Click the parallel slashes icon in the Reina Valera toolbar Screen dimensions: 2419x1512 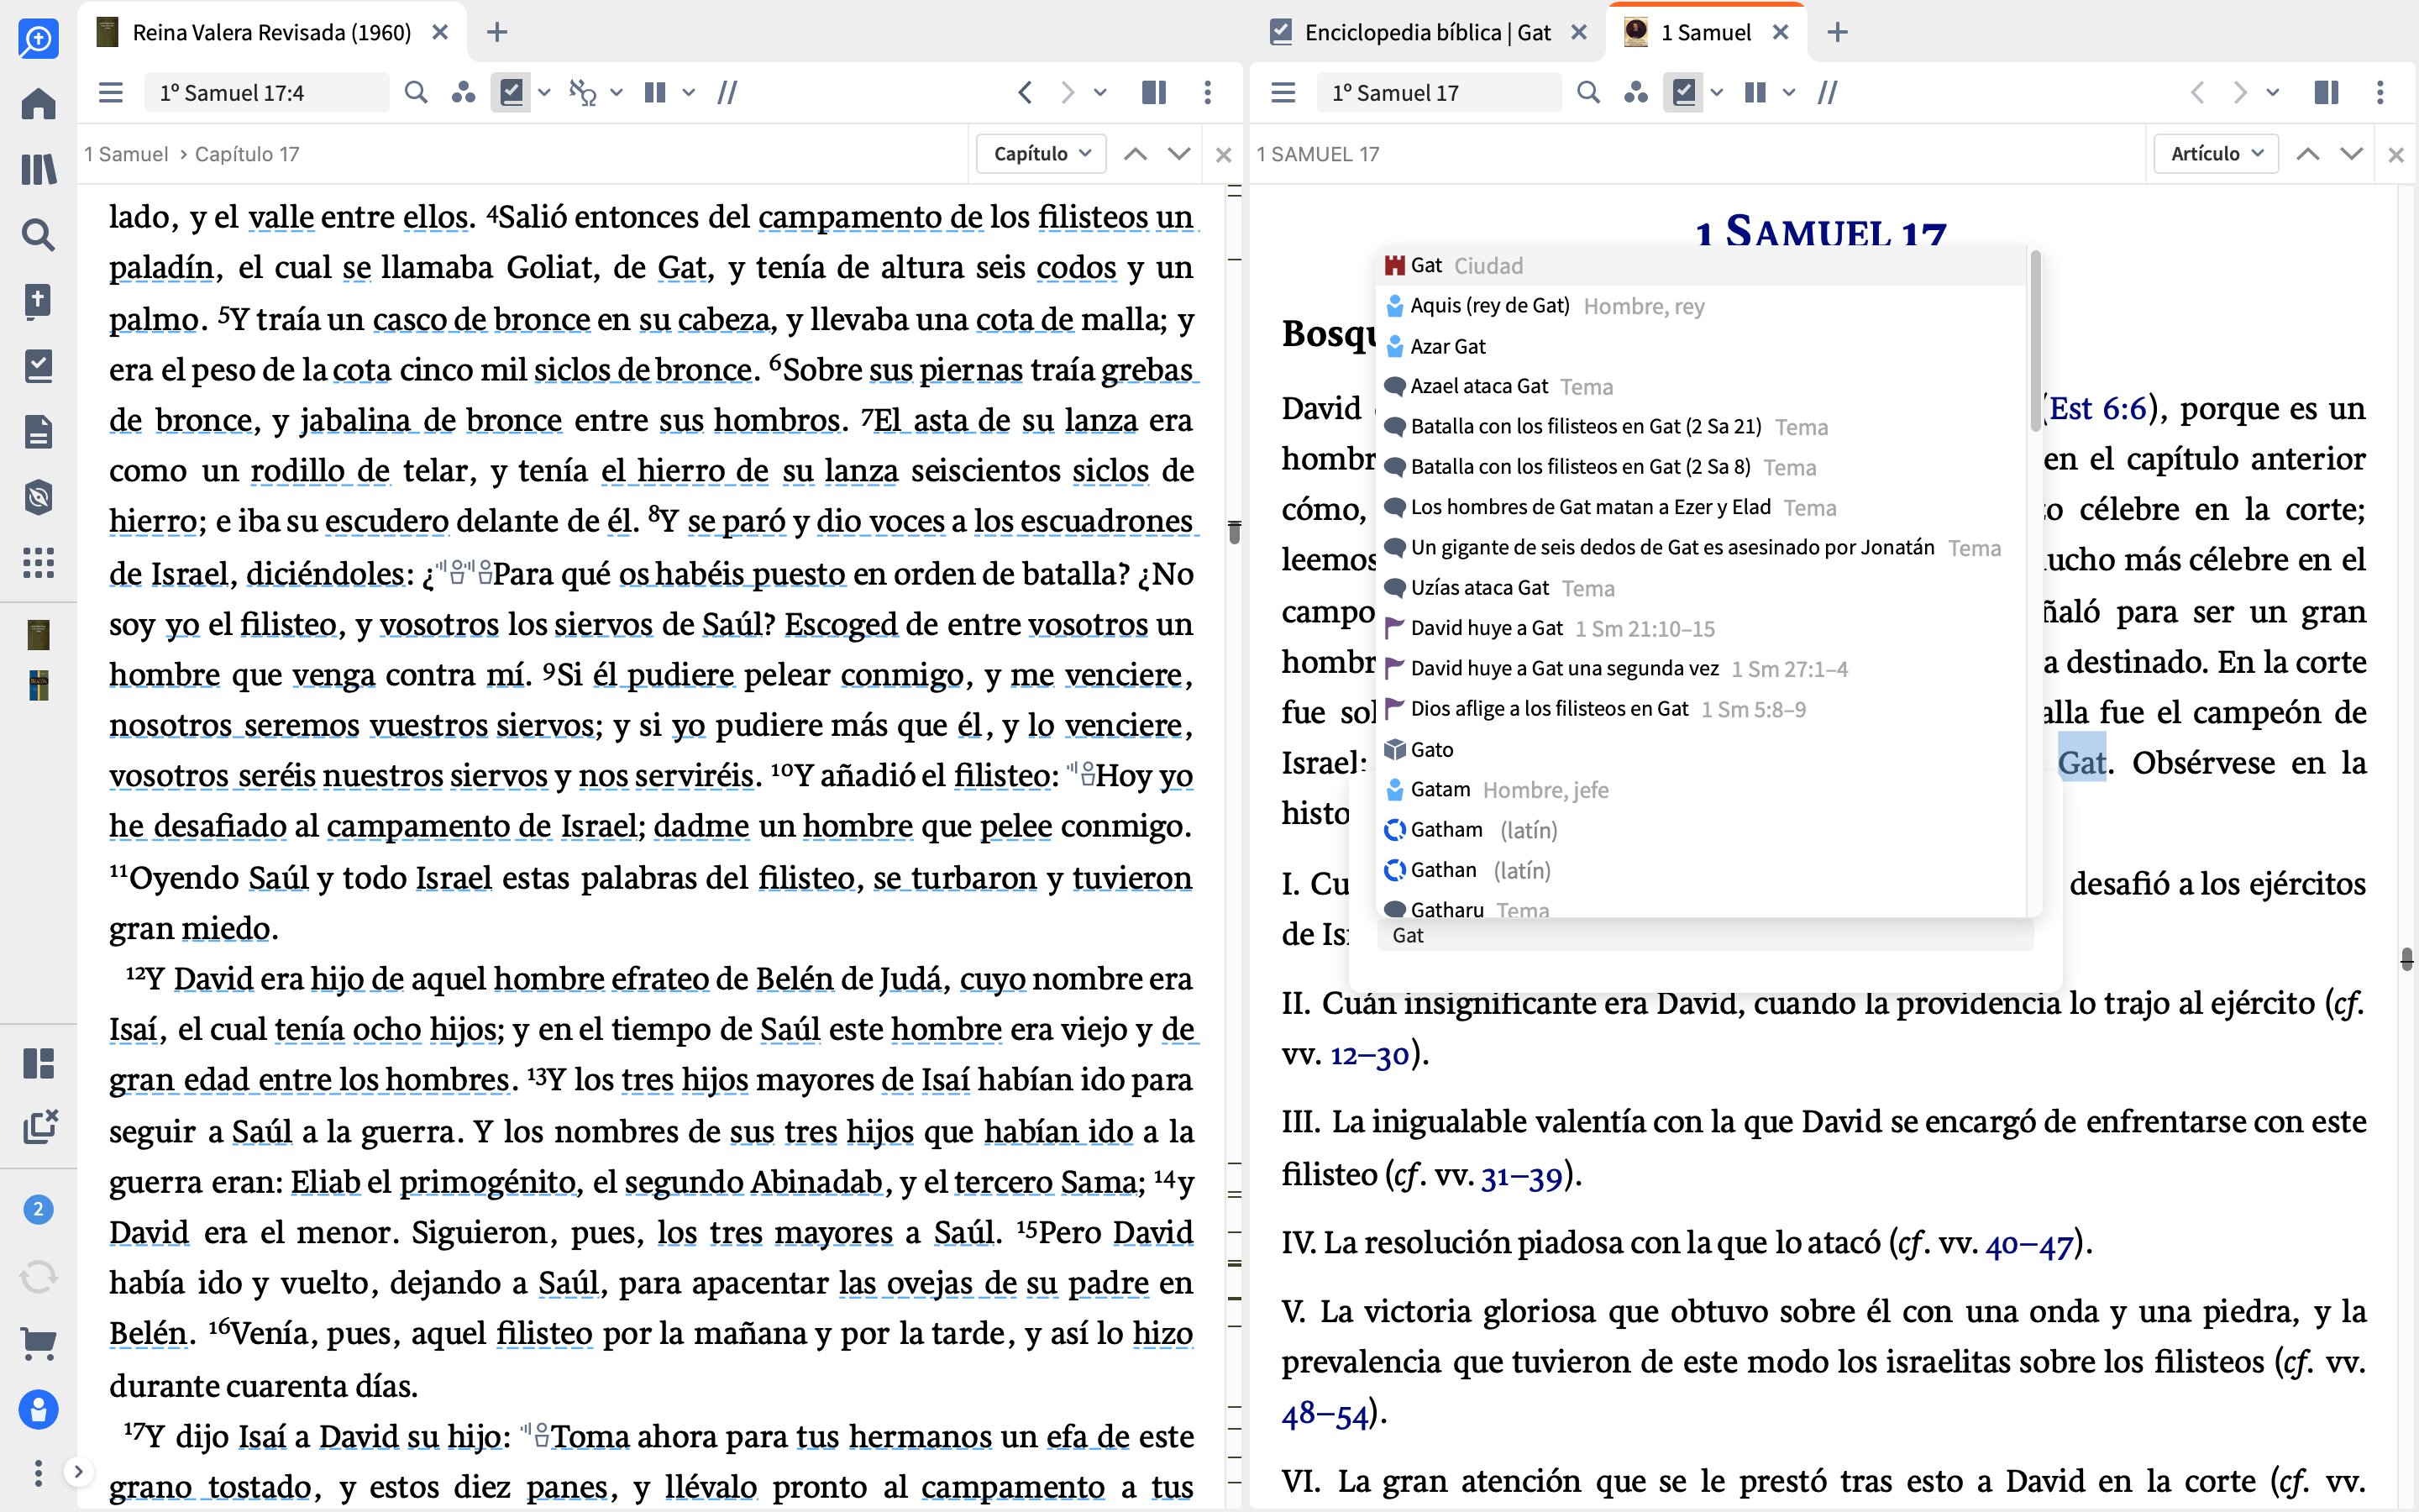[727, 93]
